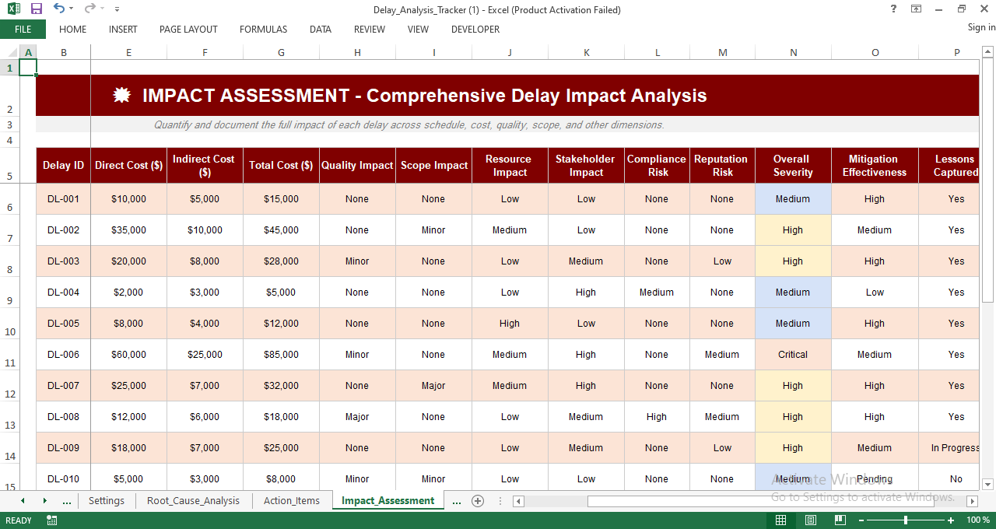Add a new worksheet with the plus button
Screen dimensions: 996x529
[x=477, y=502]
